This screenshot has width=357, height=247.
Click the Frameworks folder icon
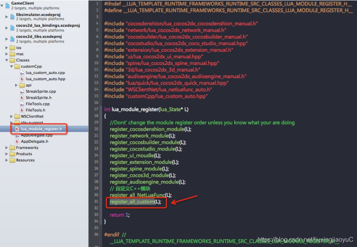pyautogui.click(x=12, y=148)
